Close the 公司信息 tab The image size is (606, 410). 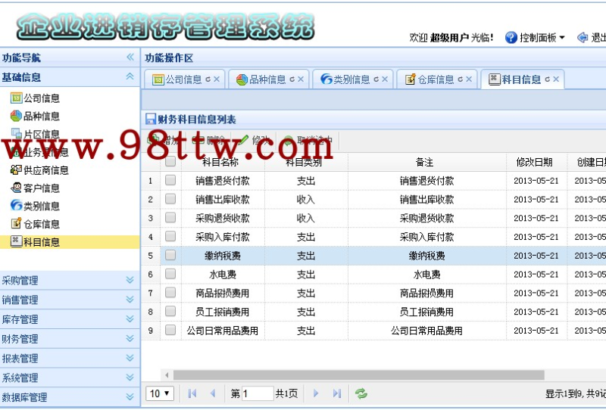click(x=217, y=79)
